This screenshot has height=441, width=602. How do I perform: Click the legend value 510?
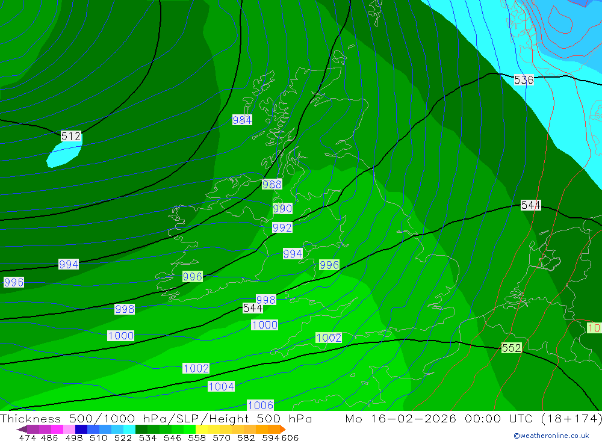click(x=98, y=437)
